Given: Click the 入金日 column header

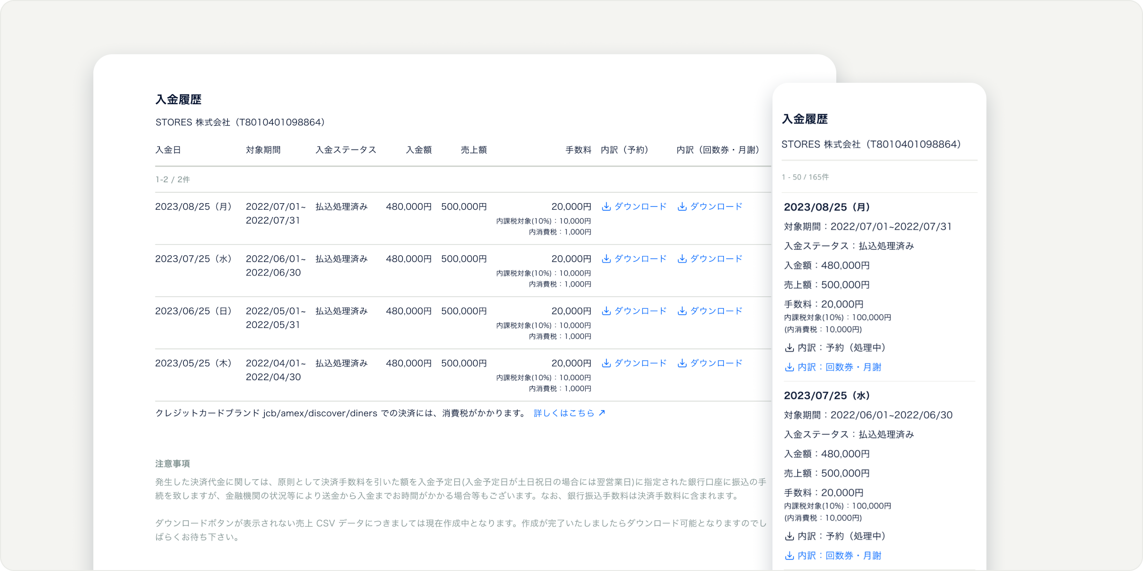Looking at the screenshot, I should [x=168, y=150].
